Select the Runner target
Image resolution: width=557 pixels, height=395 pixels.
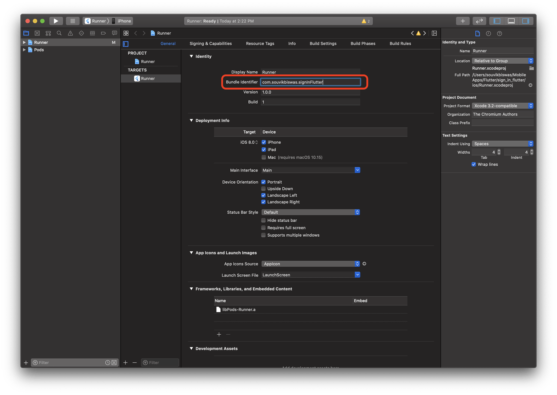(151, 79)
